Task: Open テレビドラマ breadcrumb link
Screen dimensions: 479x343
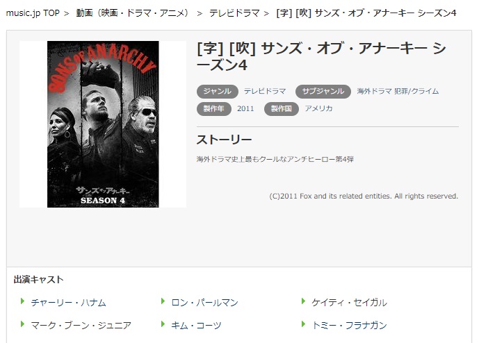Action: 234,13
